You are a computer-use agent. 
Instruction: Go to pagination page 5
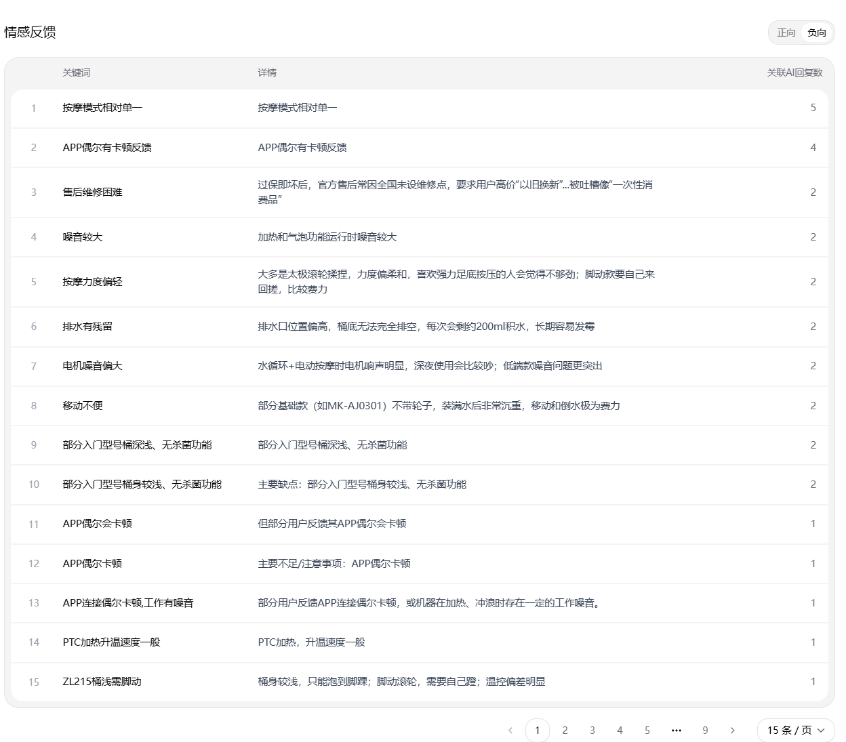tap(647, 730)
